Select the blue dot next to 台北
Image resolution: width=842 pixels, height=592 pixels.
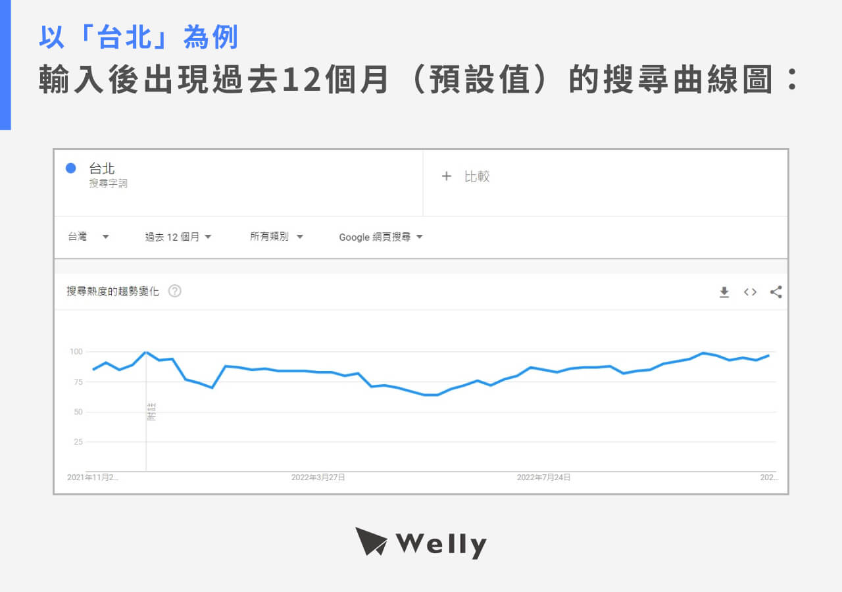[x=70, y=168]
